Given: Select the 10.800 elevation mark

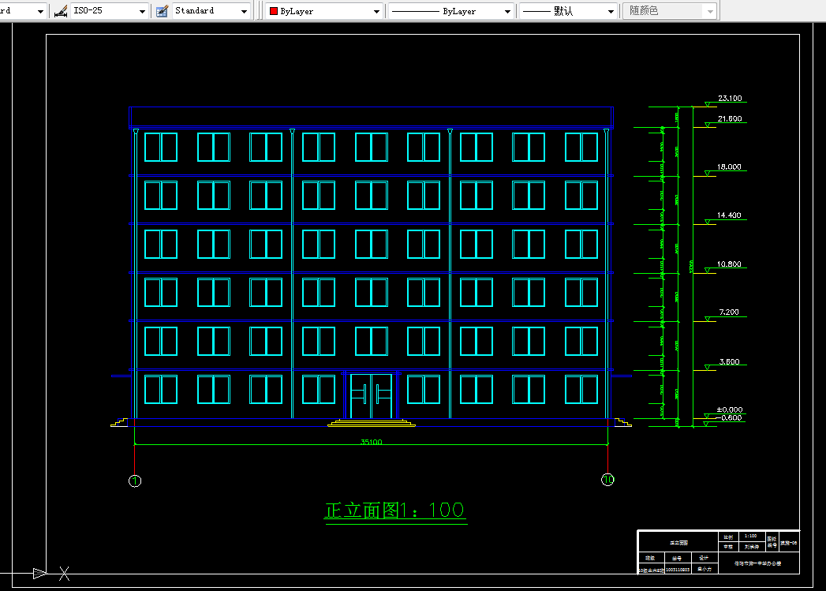Looking at the screenshot, I should pyautogui.click(x=729, y=264).
